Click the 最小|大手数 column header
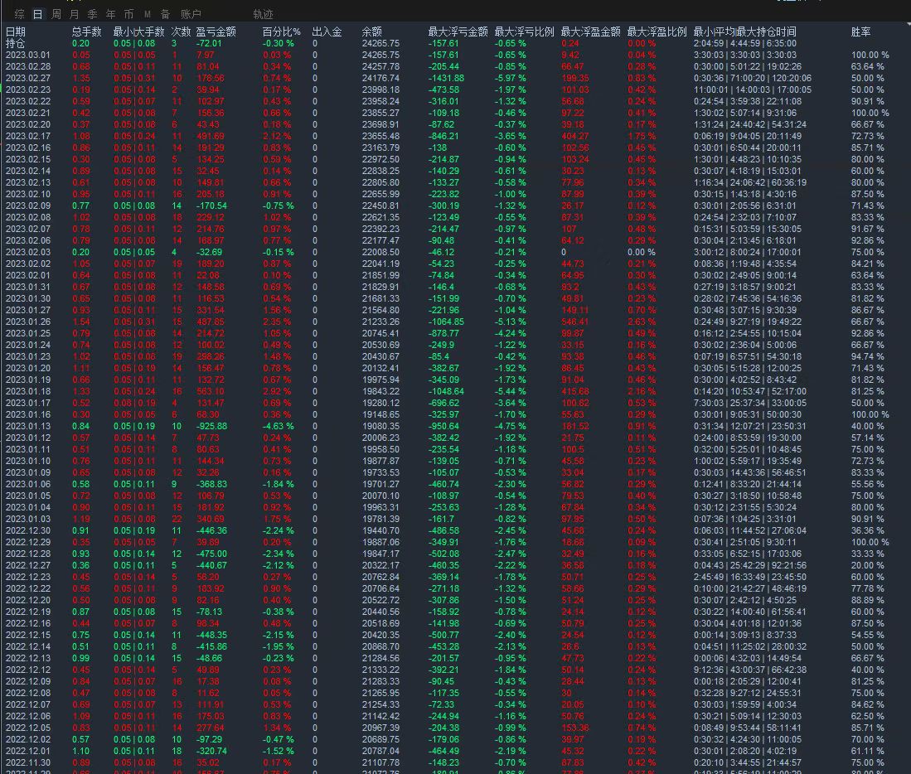911x774 pixels. tap(139, 32)
